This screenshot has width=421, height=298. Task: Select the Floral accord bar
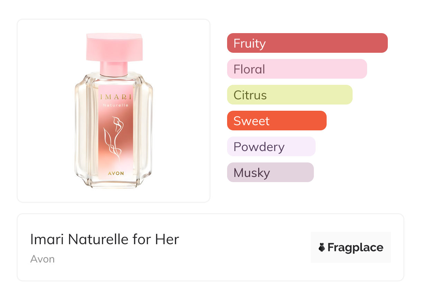[x=297, y=69]
